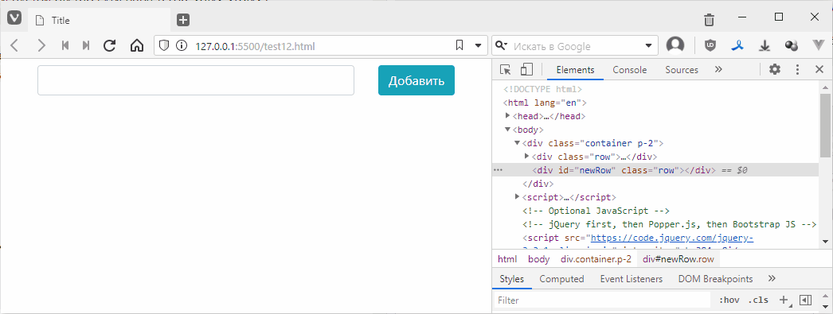Open the uBlock Origin extension

click(710, 46)
